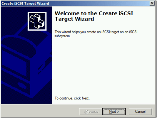Click the white border of the wizard icon
157x118 pixels.
[x=37, y=13]
